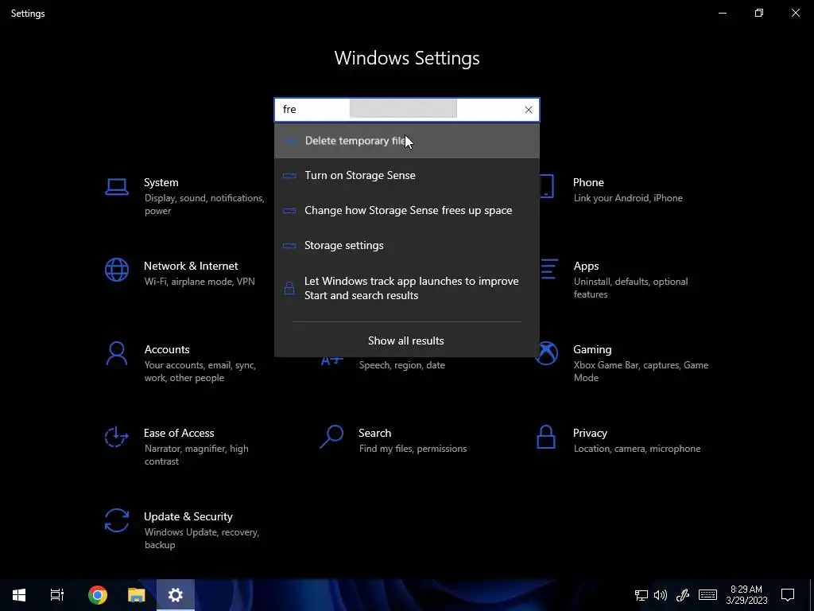Click the Settings gear taskbar icon

pyautogui.click(x=176, y=595)
